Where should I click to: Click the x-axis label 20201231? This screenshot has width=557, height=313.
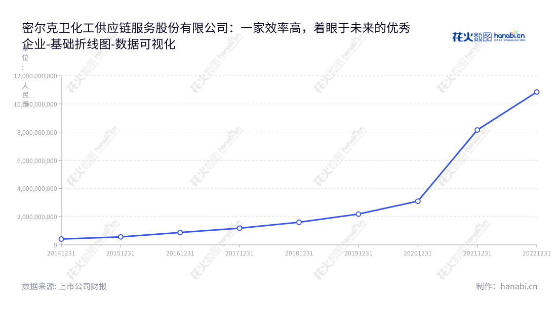coord(418,253)
